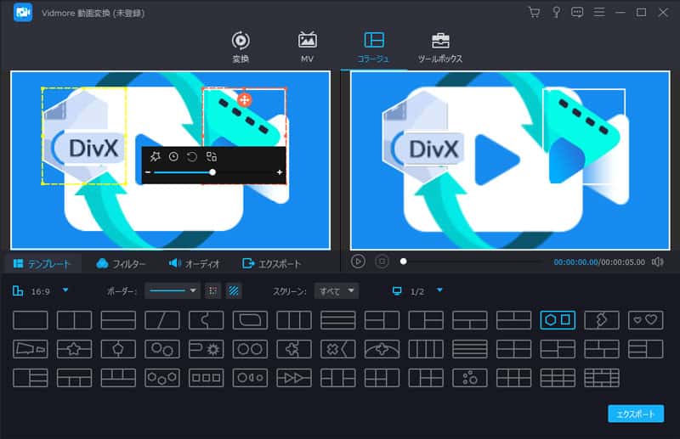
Task: Click the orange move handle on clip
Action: pos(244,99)
